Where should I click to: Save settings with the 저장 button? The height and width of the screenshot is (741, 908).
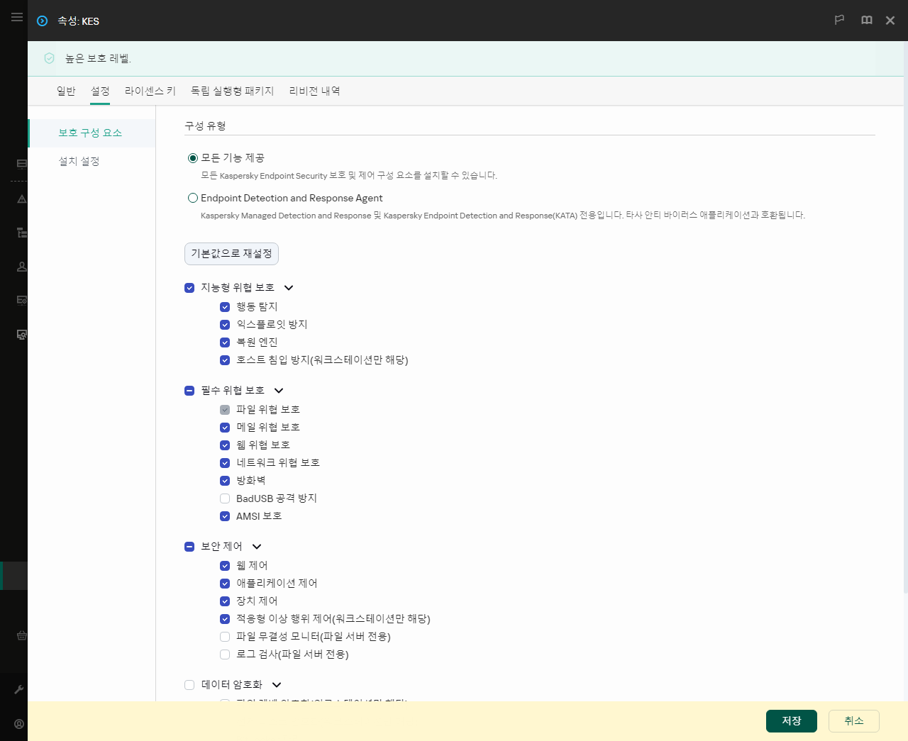coord(791,720)
